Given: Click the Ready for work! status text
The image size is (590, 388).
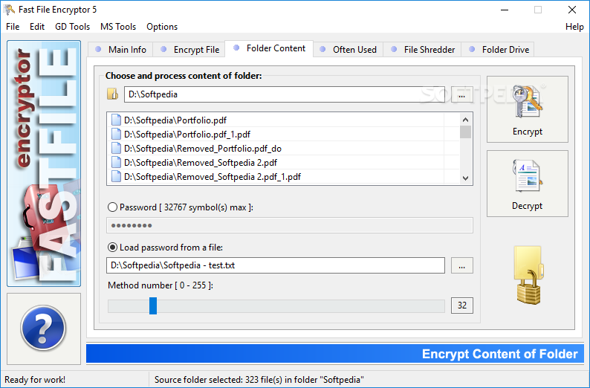Looking at the screenshot, I should click(x=35, y=380).
